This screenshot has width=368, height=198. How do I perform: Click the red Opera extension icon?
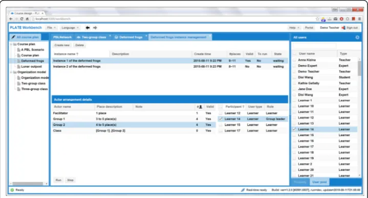tap(341, 19)
